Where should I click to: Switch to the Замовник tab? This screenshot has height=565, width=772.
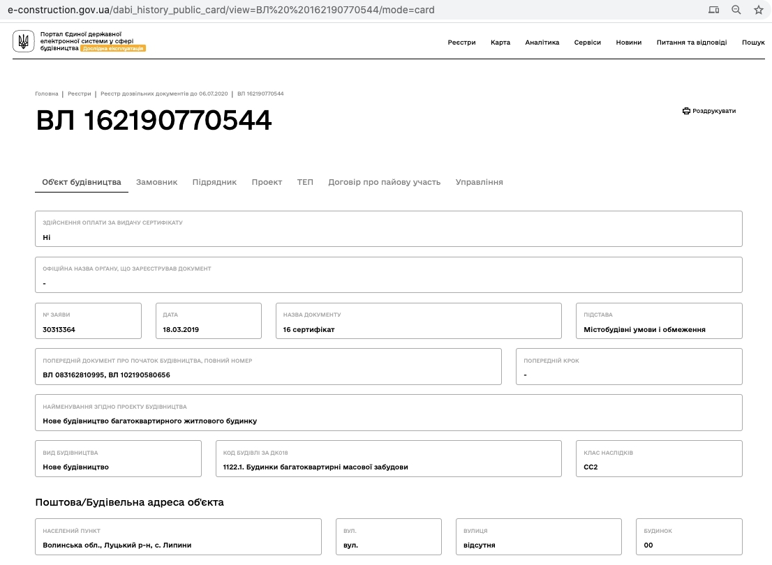(156, 182)
